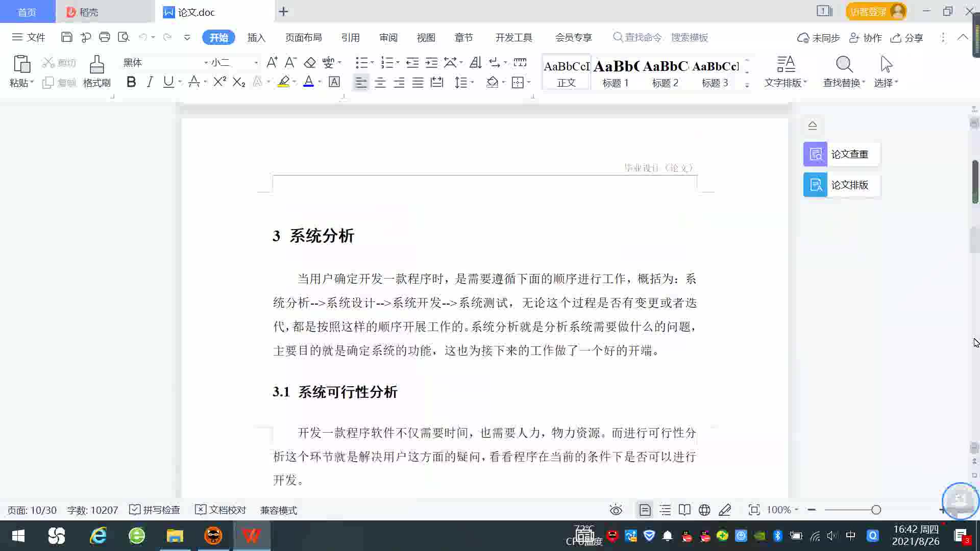Click 文档校对 in the status bar
The width and height of the screenshot is (980, 551).
220,510
